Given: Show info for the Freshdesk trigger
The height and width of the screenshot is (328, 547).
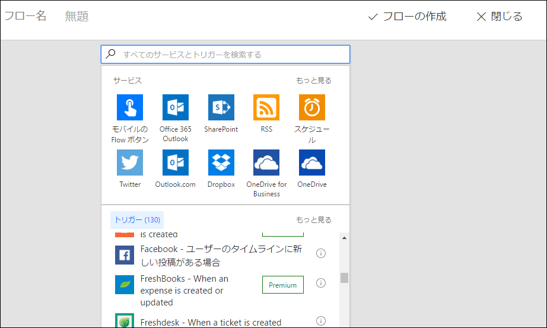Looking at the screenshot, I should tap(321, 321).
